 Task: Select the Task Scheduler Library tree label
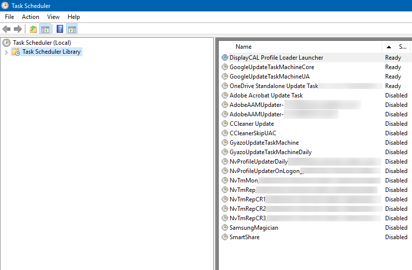pos(52,52)
